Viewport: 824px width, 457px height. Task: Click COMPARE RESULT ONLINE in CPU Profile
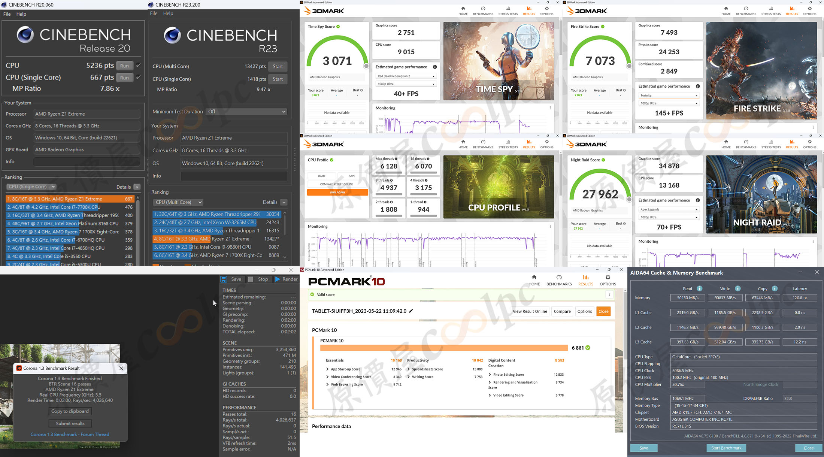pyautogui.click(x=337, y=184)
